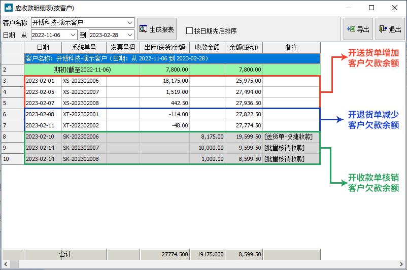Viewport: 407px width, 270px height.
Task: Click the date cell 2023-02-05
Action: 43,92
